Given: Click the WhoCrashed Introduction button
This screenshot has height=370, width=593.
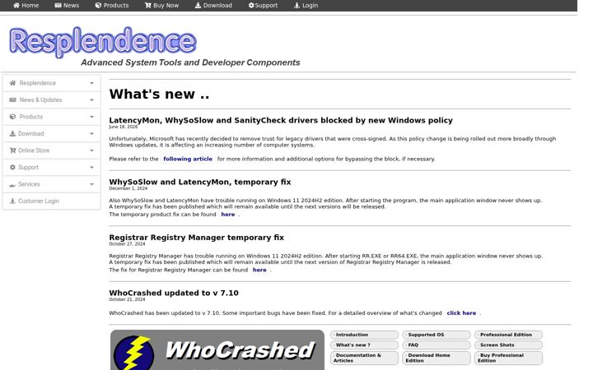Looking at the screenshot, I should 365,335.
